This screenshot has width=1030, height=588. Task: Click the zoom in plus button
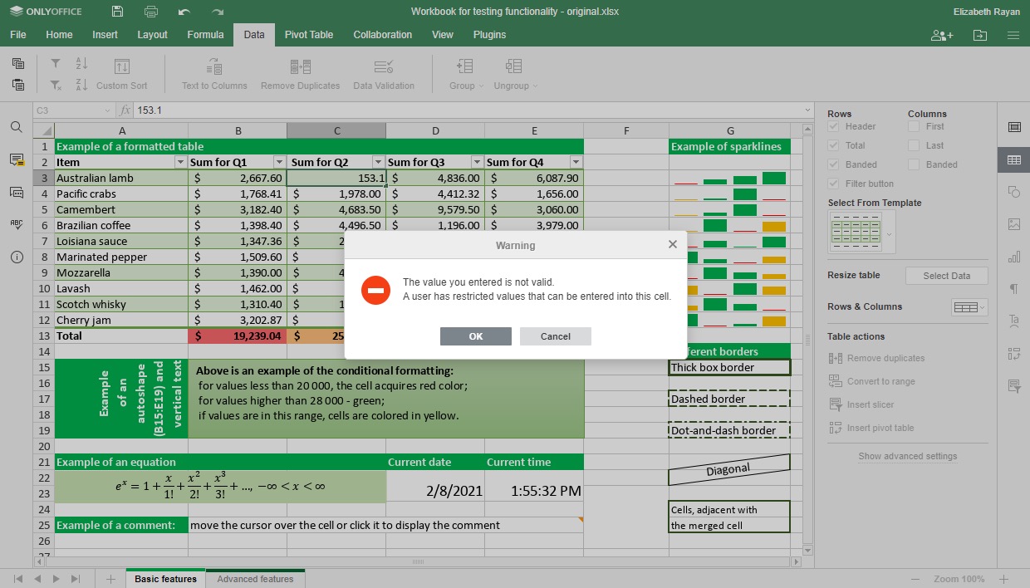(1003, 579)
